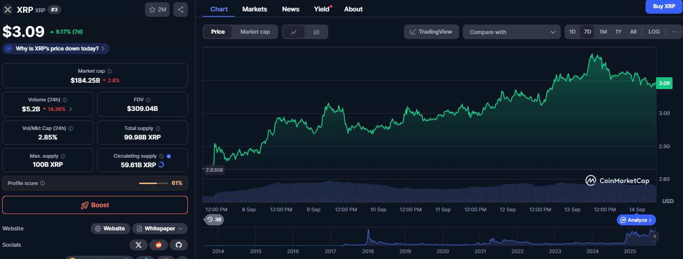Viewport: 683px width, 259px height.
Task: Select the 1M time range
Action: [603, 32]
